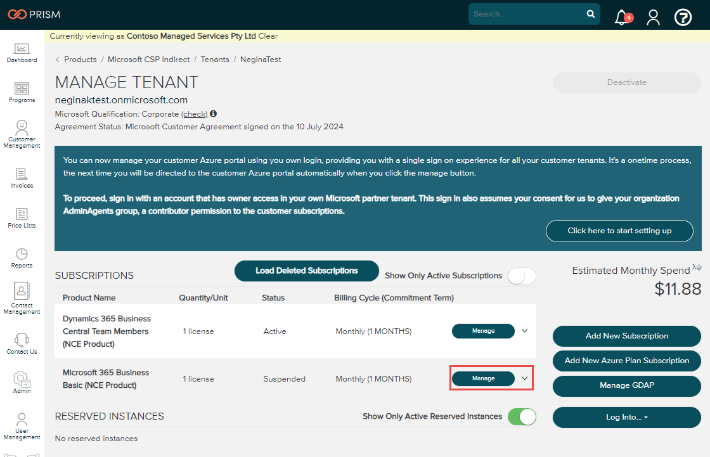The width and height of the screenshot is (710, 457).
Task: Open Programs in the sidebar
Action: [x=22, y=93]
